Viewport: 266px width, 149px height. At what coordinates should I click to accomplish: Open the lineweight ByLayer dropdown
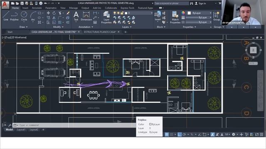point(199,17)
